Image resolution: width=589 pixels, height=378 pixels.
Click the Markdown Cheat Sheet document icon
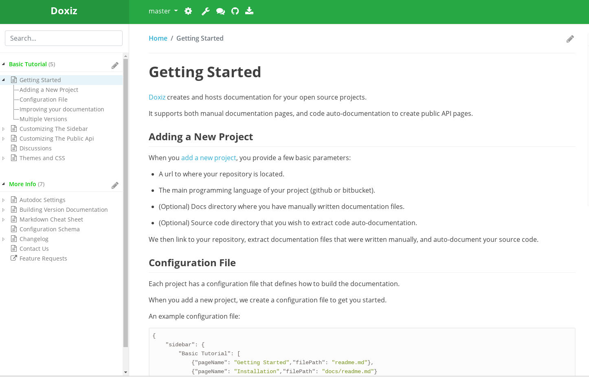click(14, 219)
